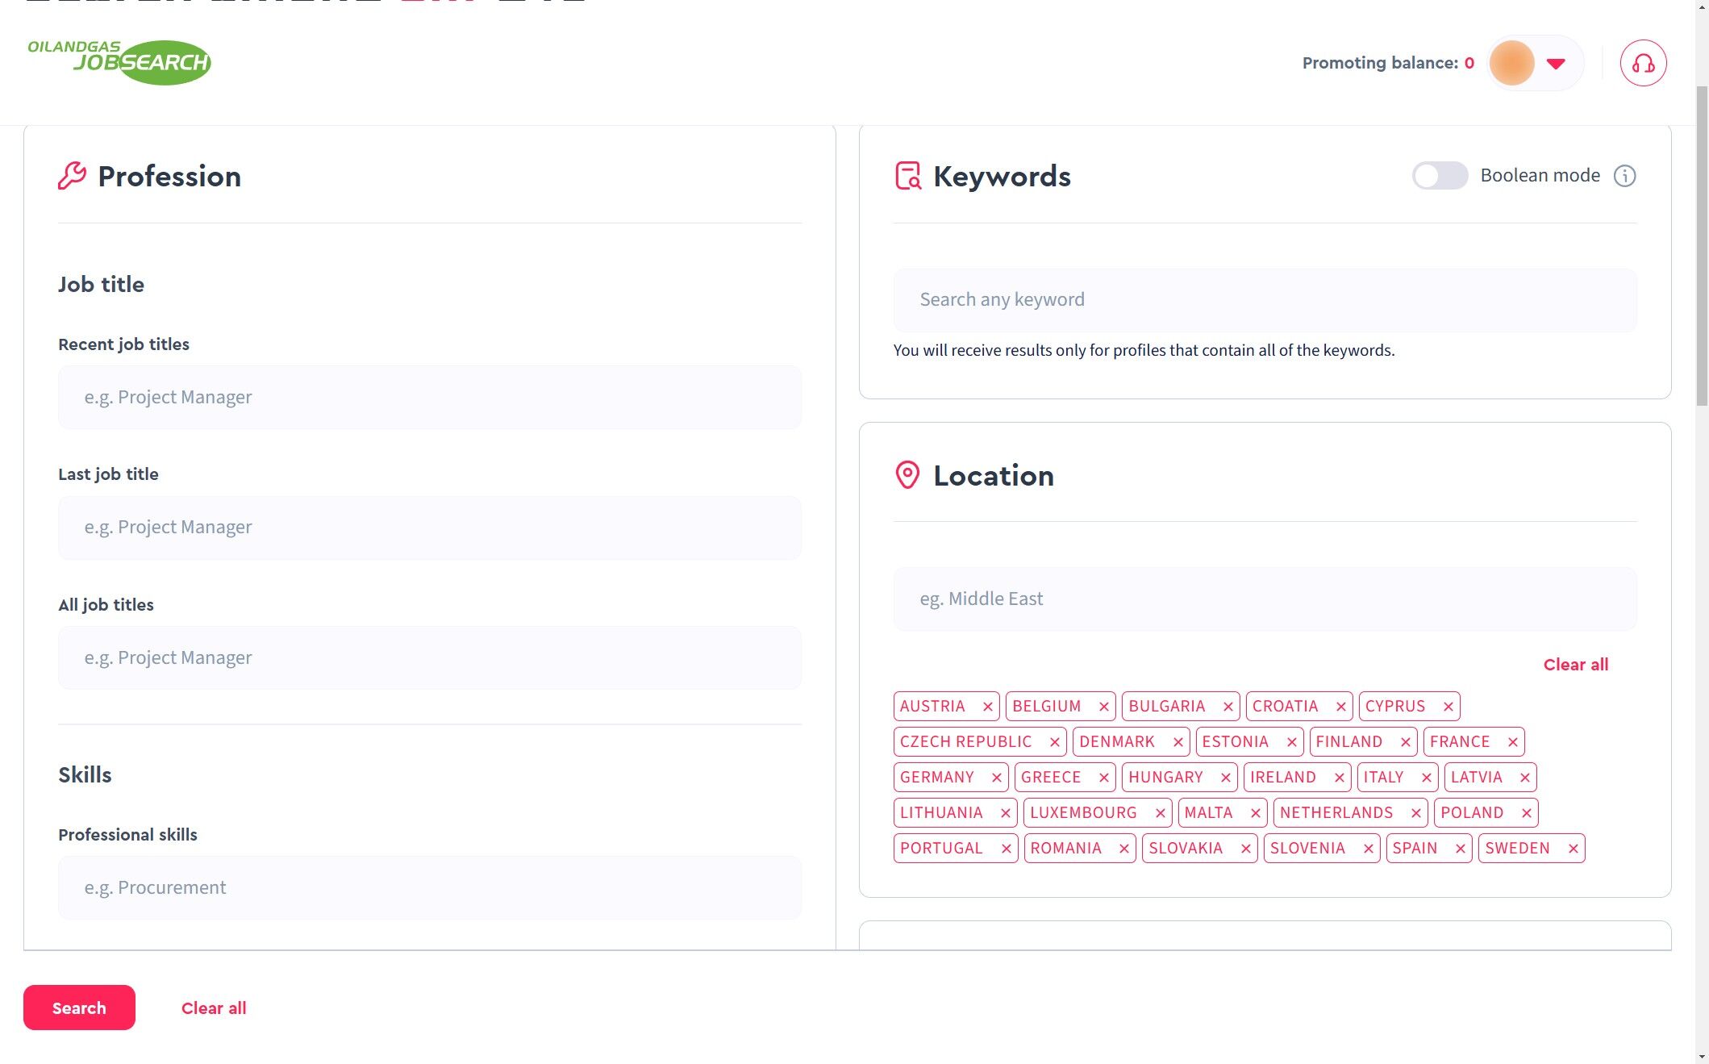This screenshot has width=1709, height=1064.
Task: Click the Professional skills input
Action: [429, 888]
